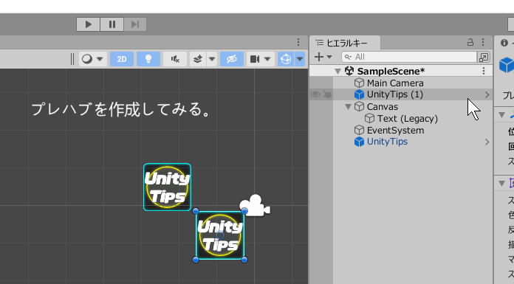Open Scene view panel options menu
514x284 pixels.
pyautogui.click(x=298, y=42)
